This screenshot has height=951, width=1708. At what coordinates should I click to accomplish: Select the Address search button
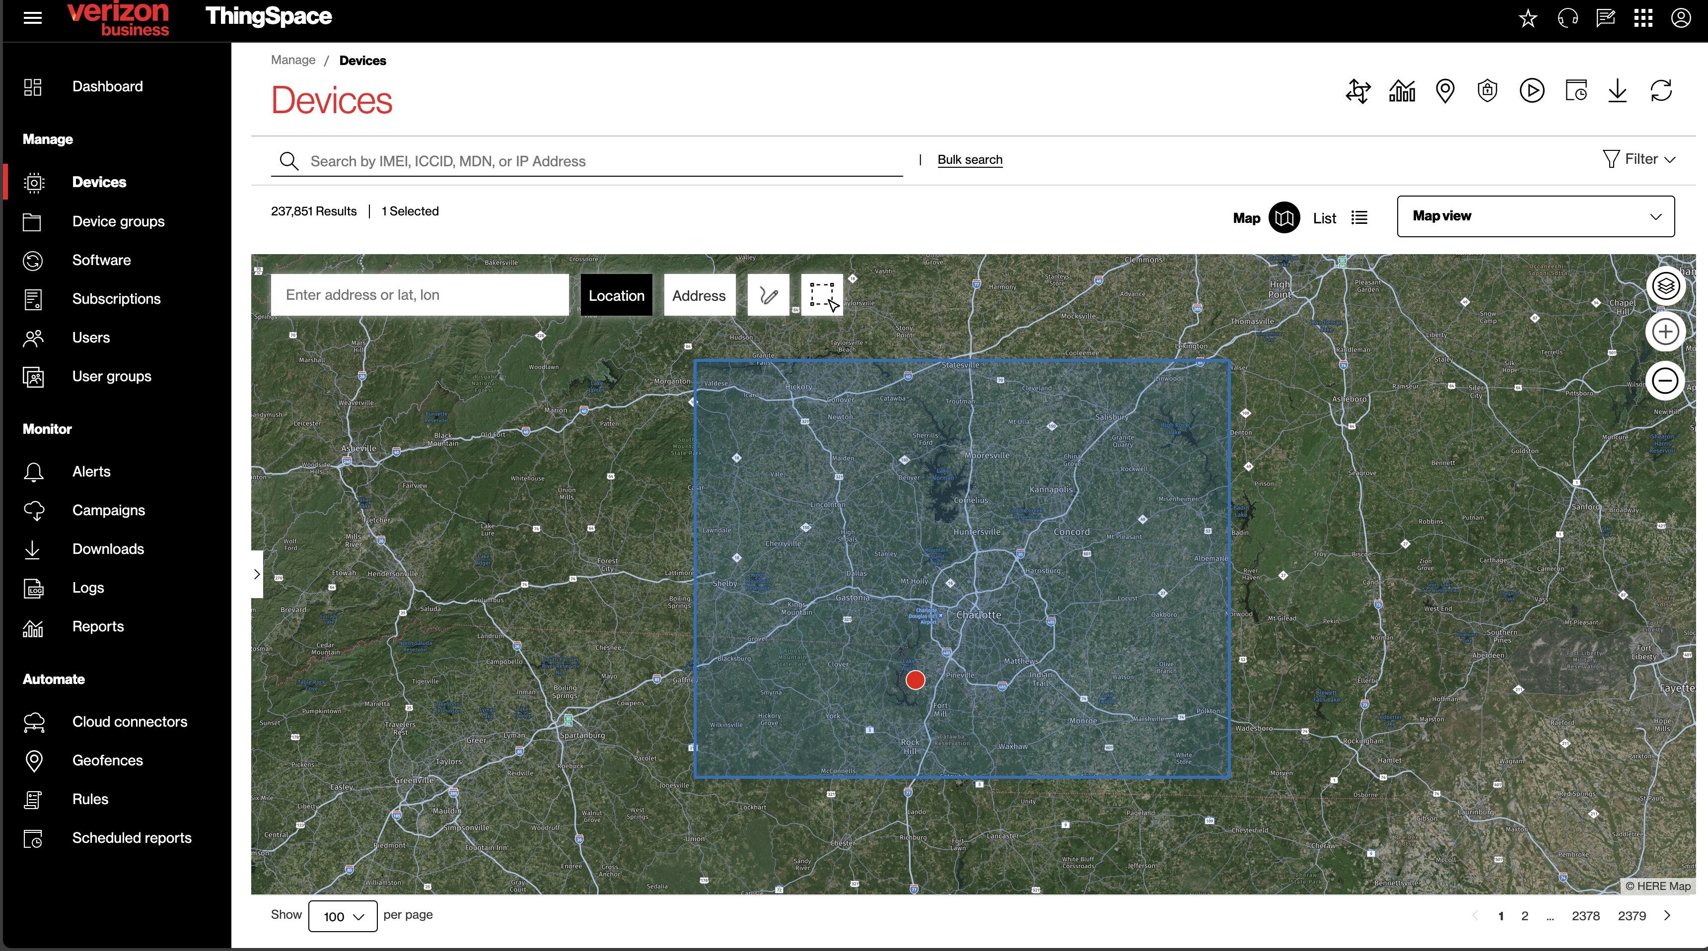pyautogui.click(x=699, y=295)
